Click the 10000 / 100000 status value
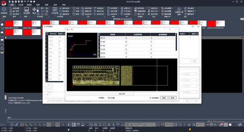Screen dimensions: 244x132 [132, 131]
